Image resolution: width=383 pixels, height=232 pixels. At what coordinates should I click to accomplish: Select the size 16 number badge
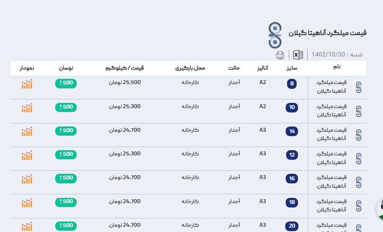pos(292,179)
